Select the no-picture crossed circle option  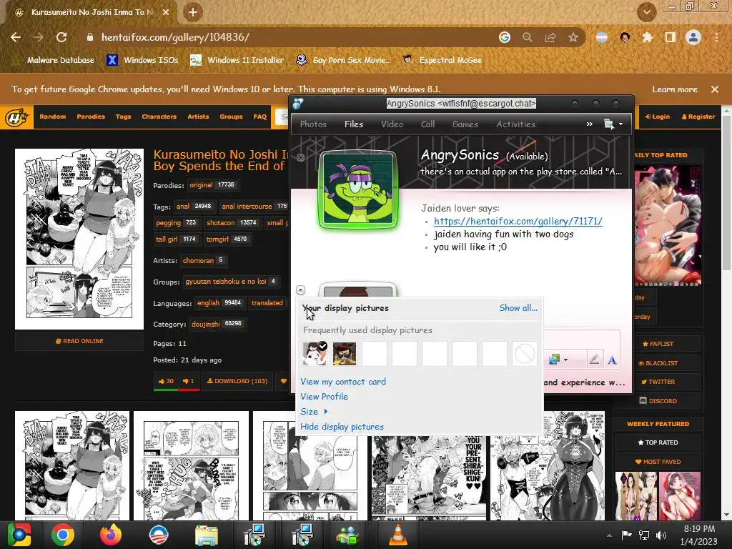(525, 354)
